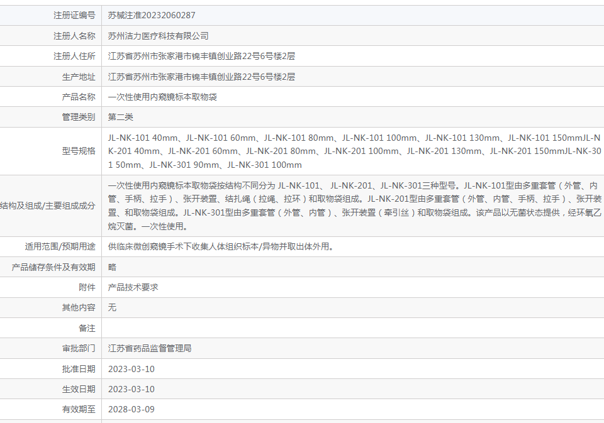Click the 附件 label
Screen dimensions: 604x423
(87, 287)
